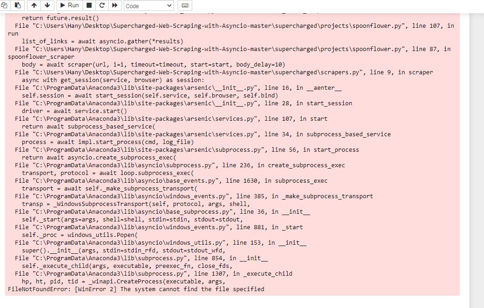Click 'transport = await self._make_subprocess_transport(' line
Screen dimensions: 484x308
pos(110,189)
